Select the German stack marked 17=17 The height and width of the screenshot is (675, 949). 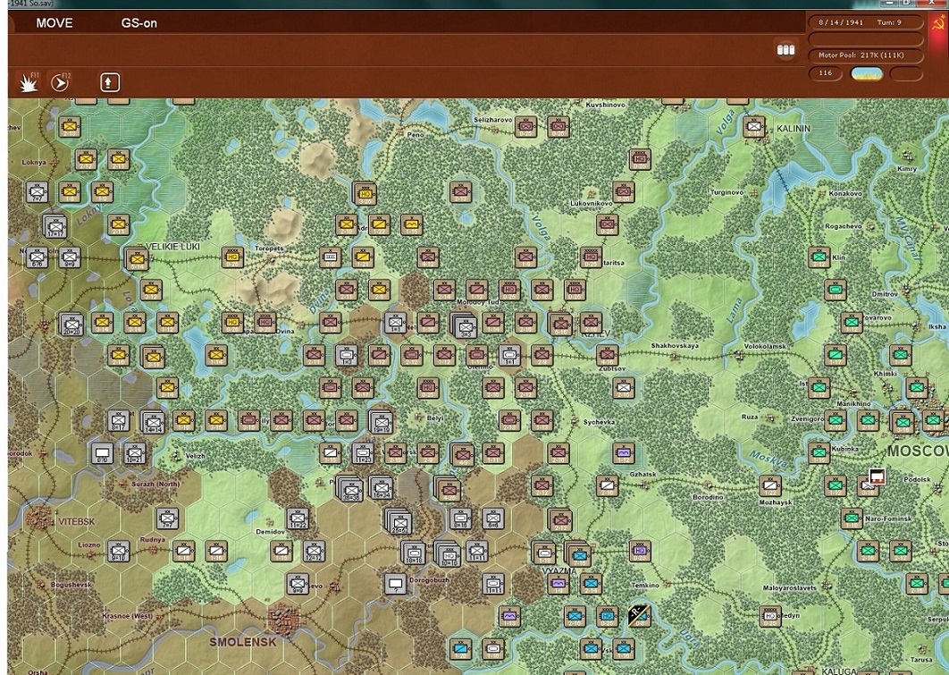55,226
